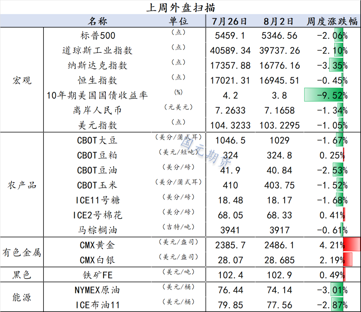Select the value 103.2295
Screen dimensions: 361x312
279,125
